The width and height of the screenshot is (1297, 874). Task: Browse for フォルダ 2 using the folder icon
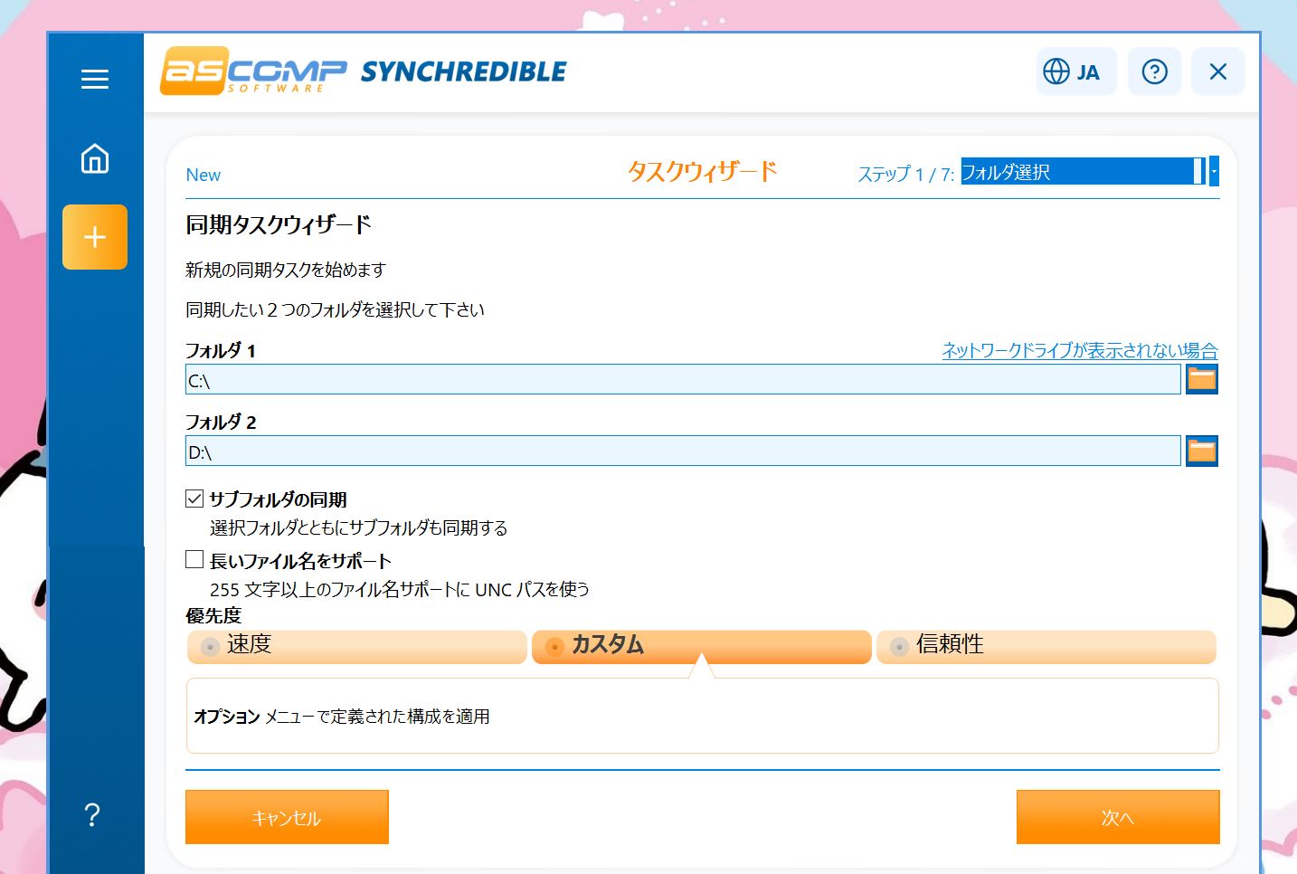click(x=1201, y=450)
